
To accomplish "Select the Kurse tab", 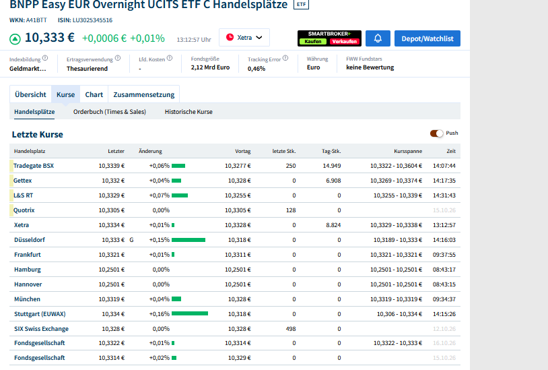I will coord(66,94).
